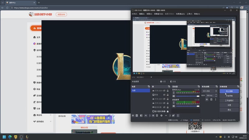Toggle lock on the 显示器采集 source
This screenshot has height=140, width=249.
(167, 111)
